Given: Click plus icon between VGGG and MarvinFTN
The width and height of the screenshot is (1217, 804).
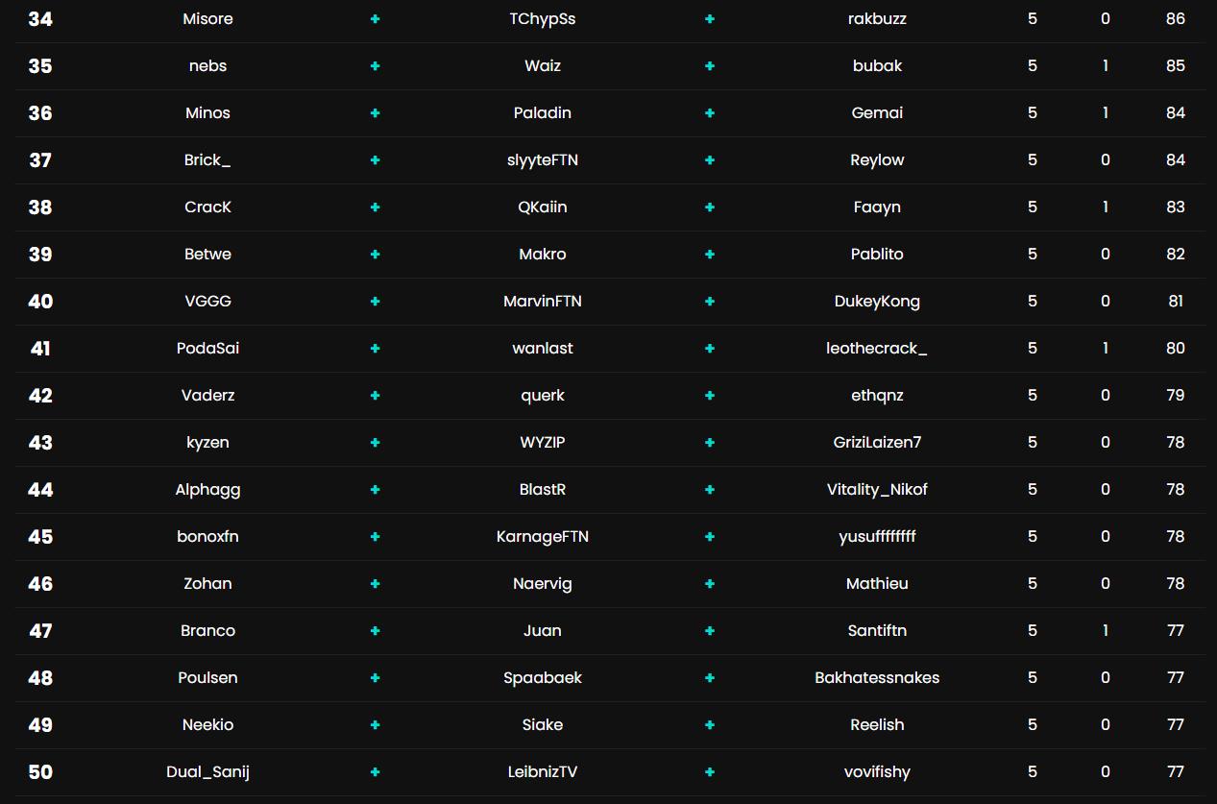Looking at the screenshot, I should [375, 302].
